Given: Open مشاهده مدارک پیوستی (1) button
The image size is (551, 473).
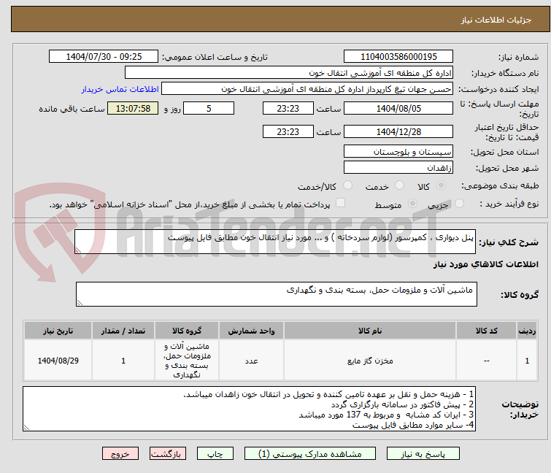Looking at the screenshot, I should [310, 454].
